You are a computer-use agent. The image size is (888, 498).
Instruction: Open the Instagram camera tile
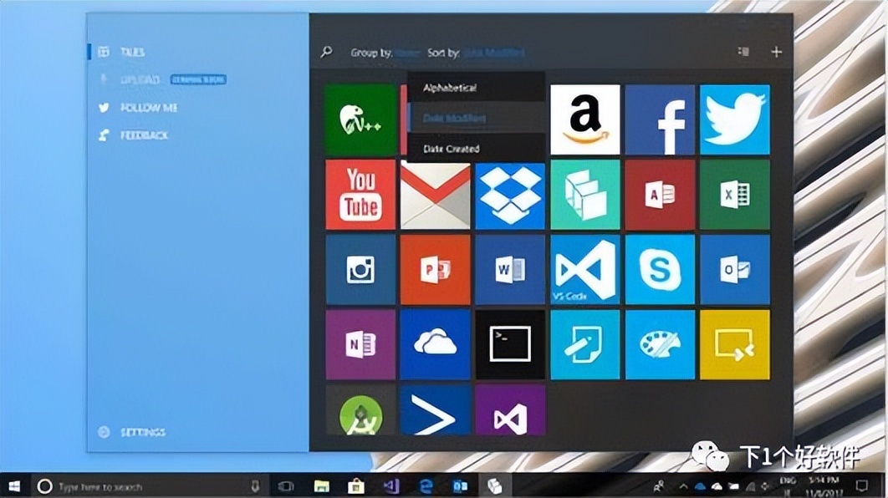(x=360, y=270)
